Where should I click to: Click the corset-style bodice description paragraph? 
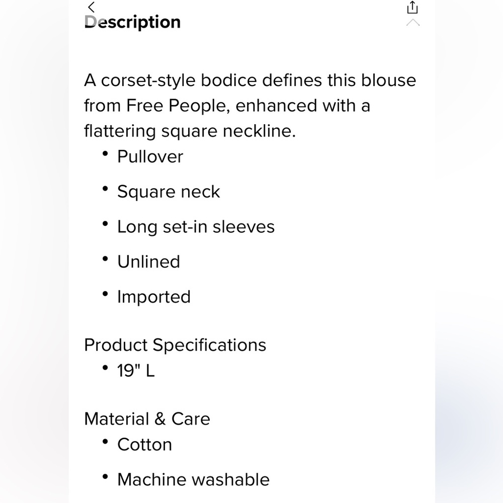[x=250, y=106]
